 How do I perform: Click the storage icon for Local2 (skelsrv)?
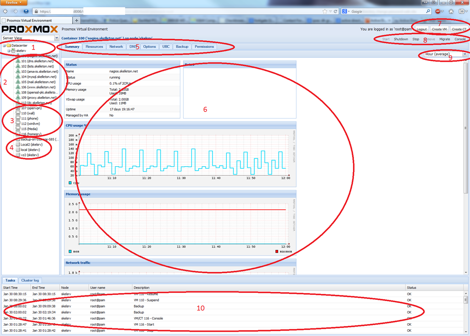point(18,144)
